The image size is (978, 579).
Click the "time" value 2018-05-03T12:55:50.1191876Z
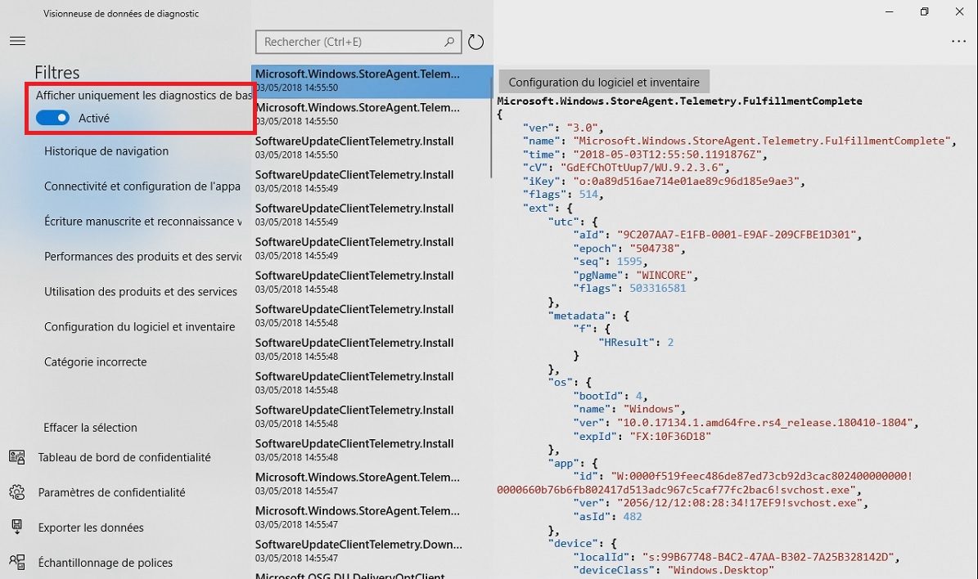point(667,155)
